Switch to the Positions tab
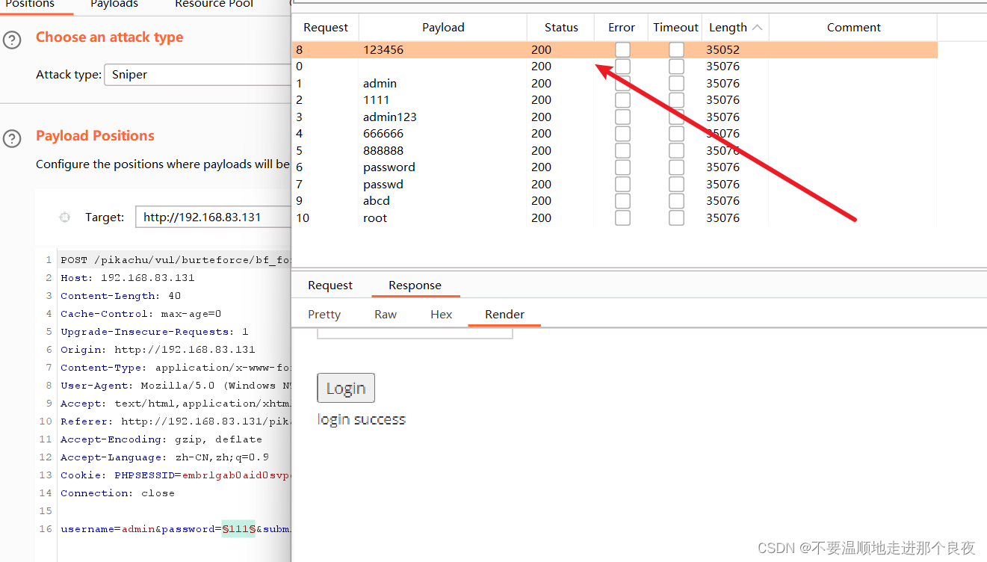The width and height of the screenshot is (987, 562). click(x=30, y=4)
